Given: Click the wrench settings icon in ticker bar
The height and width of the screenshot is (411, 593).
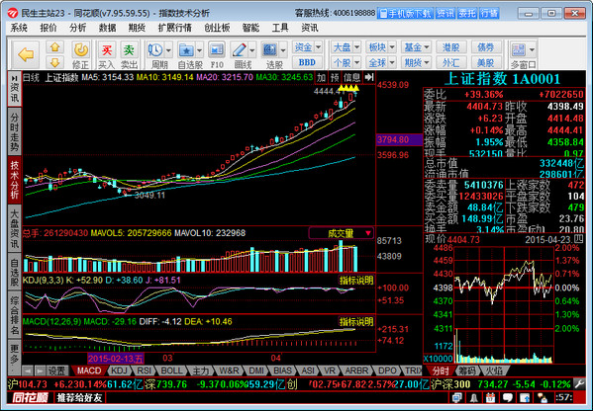Looking at the screenshot, I should [580, 384].
